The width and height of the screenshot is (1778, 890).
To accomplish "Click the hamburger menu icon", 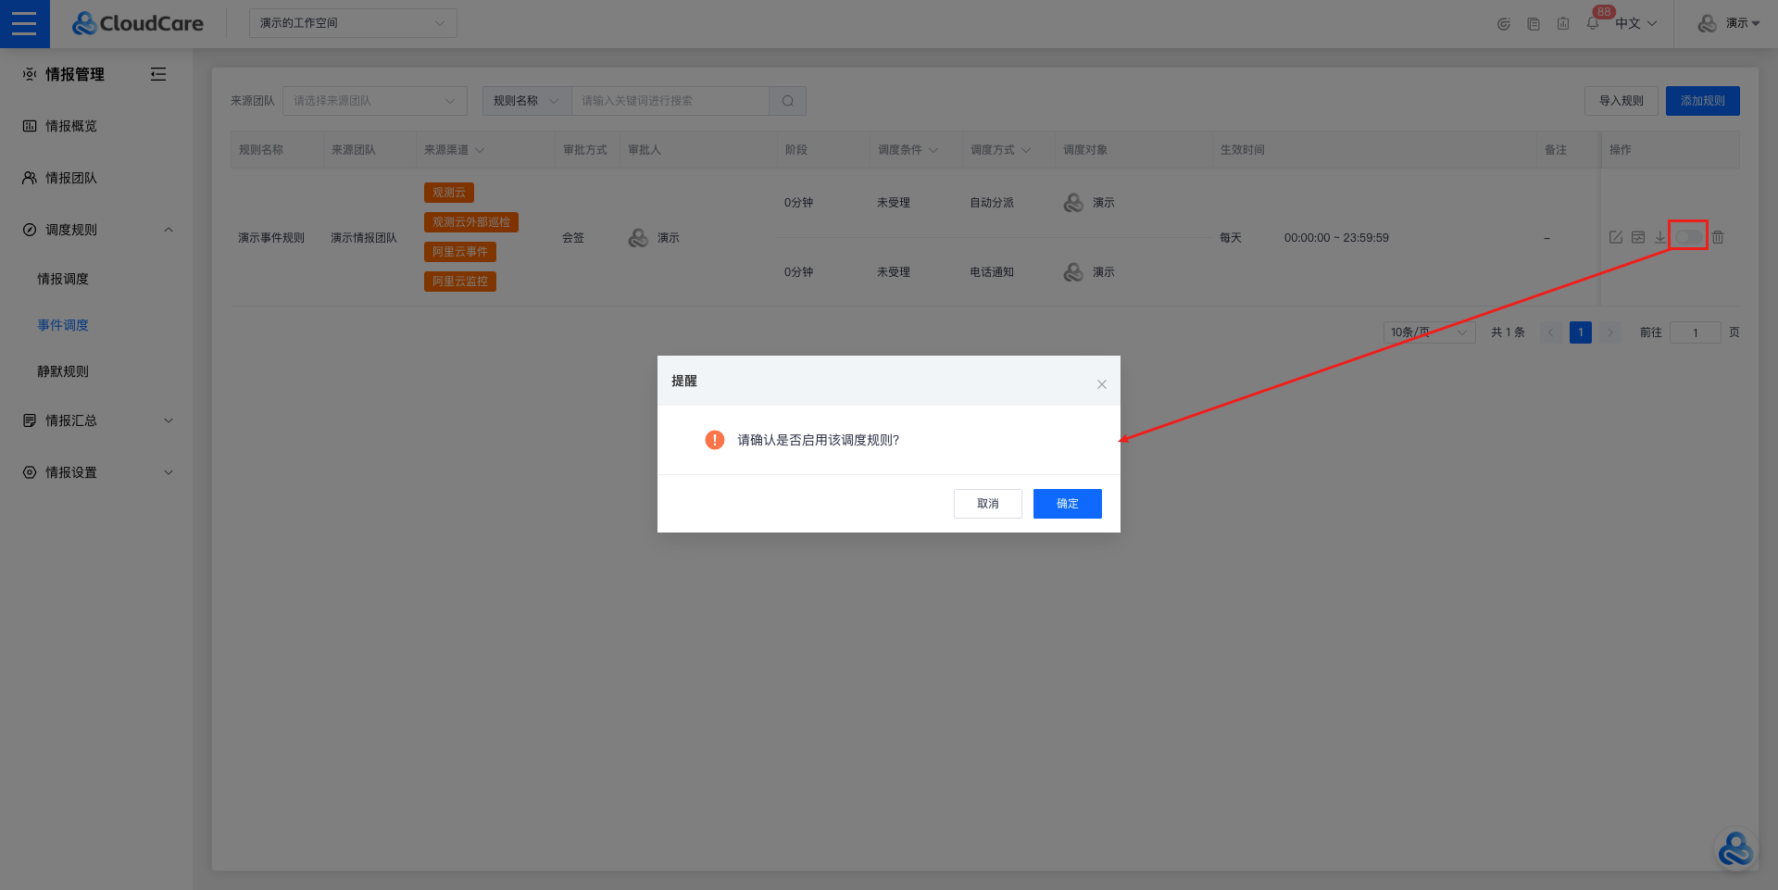I will (x=24, y=23).
